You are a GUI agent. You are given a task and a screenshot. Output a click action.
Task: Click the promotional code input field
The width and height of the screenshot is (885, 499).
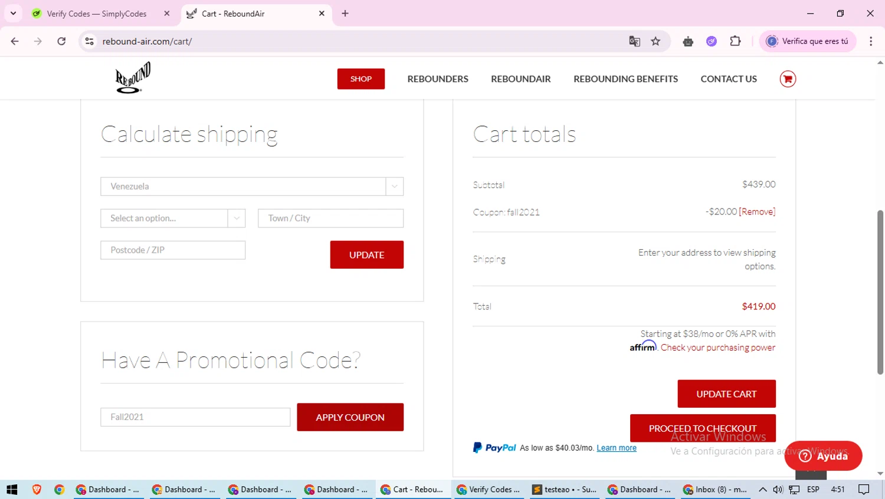pos(195,417)
